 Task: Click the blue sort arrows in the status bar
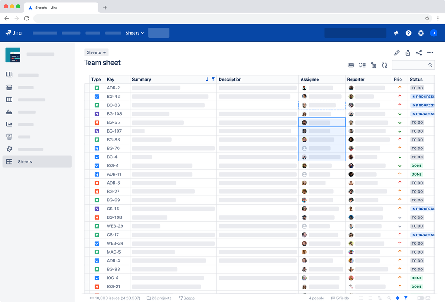(x=397, y=298)
